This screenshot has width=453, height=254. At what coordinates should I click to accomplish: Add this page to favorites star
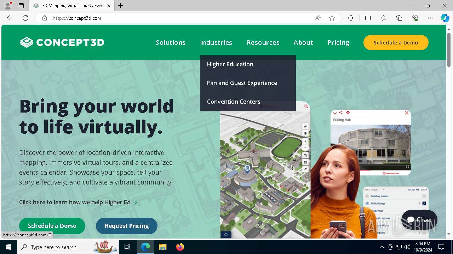coord(332,18)
